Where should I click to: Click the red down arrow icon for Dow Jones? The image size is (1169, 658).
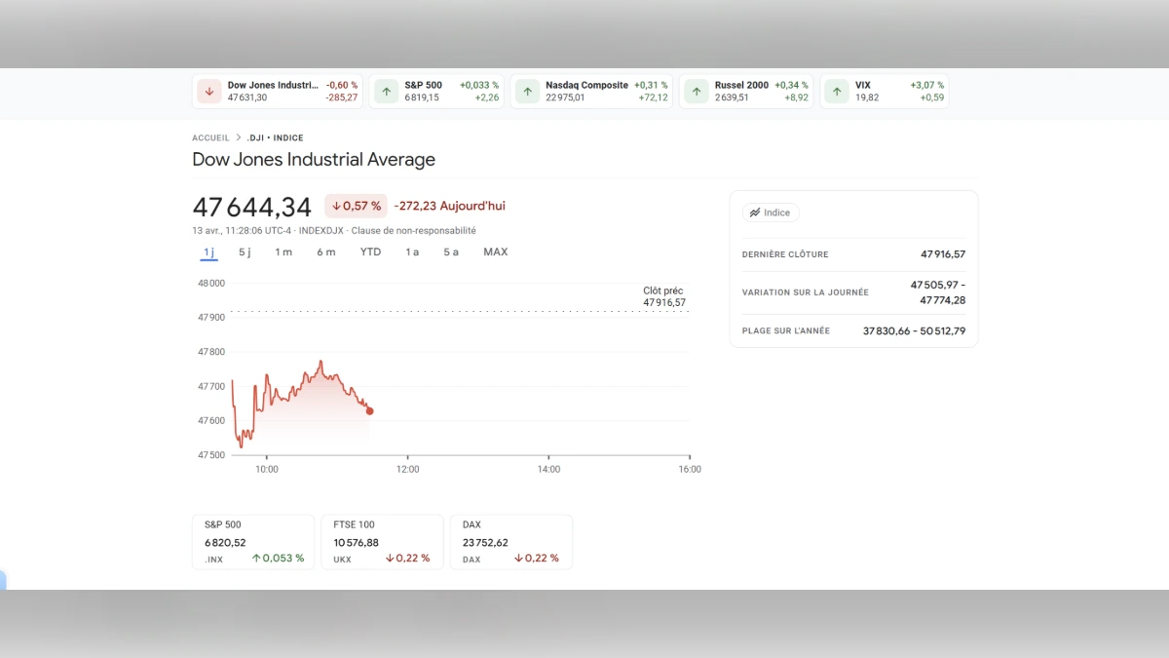point(208,92)
